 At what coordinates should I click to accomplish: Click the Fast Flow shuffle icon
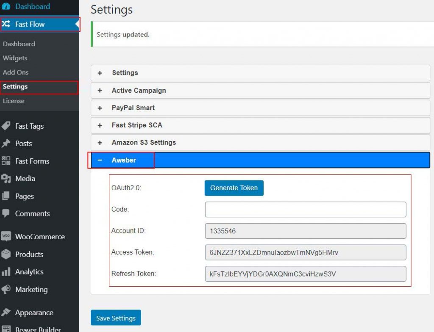point(6,24)
